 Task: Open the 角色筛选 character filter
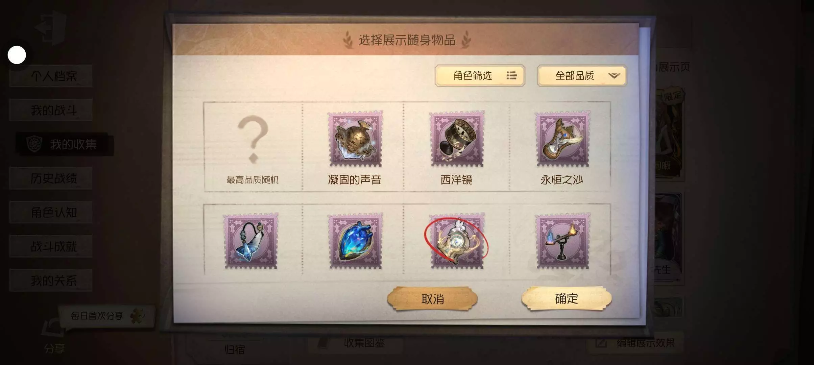click(480, 75)
